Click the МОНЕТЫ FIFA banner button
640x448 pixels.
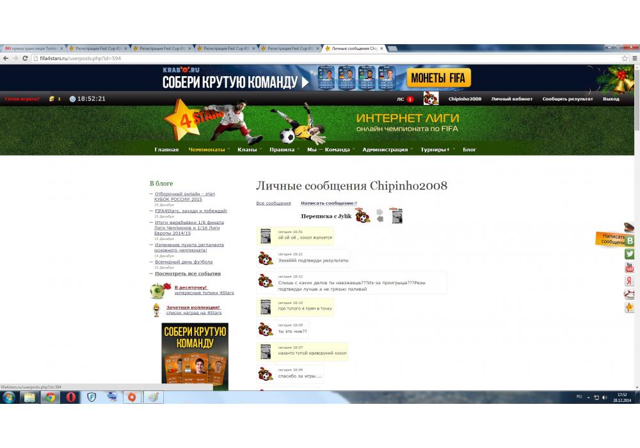[x=438, y=77]
